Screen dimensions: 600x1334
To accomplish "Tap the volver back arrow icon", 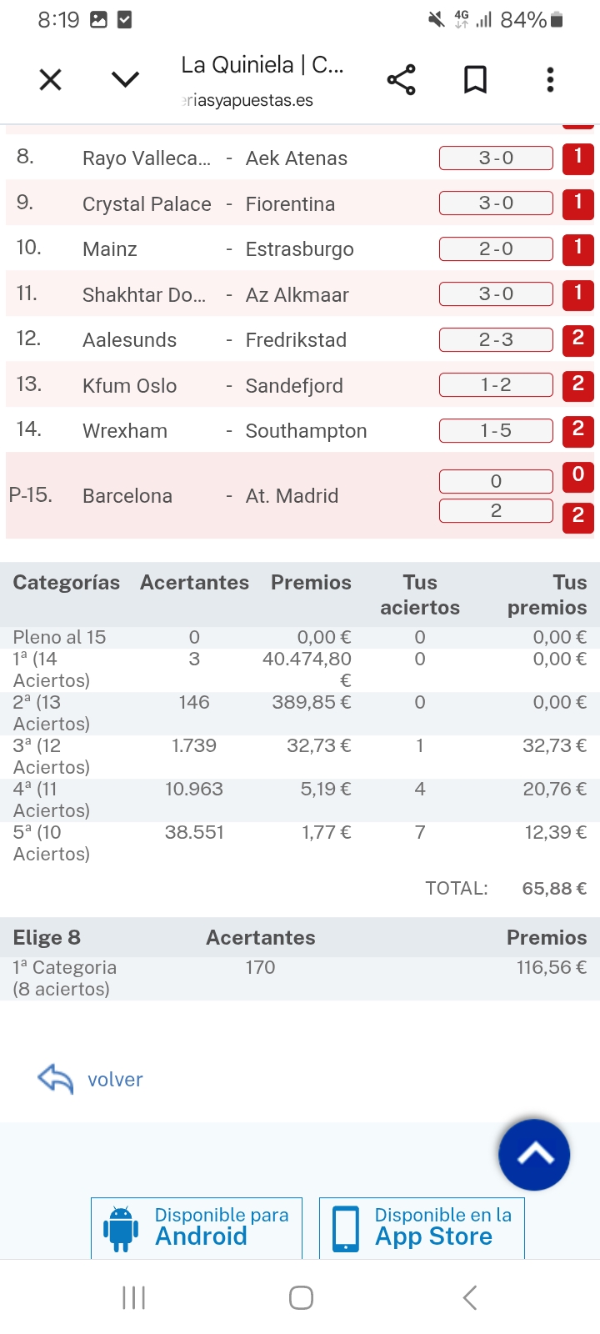I will (56, 1079).
